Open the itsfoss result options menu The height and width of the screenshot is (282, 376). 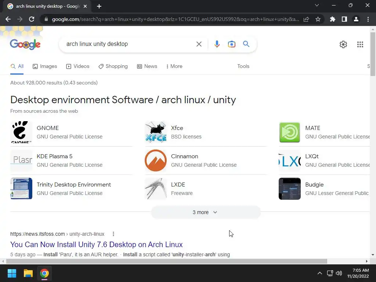(x=113, y=234)
